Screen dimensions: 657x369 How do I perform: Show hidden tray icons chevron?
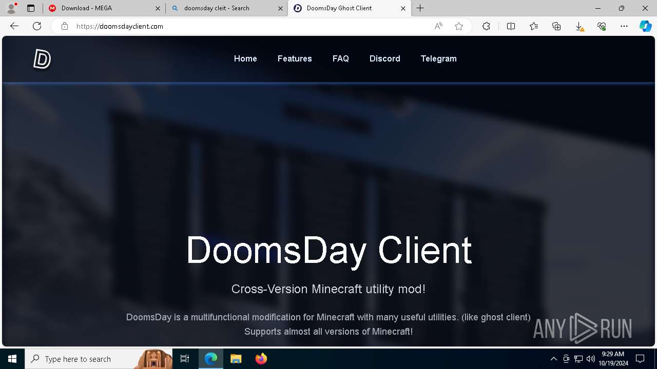coord(553,359)
